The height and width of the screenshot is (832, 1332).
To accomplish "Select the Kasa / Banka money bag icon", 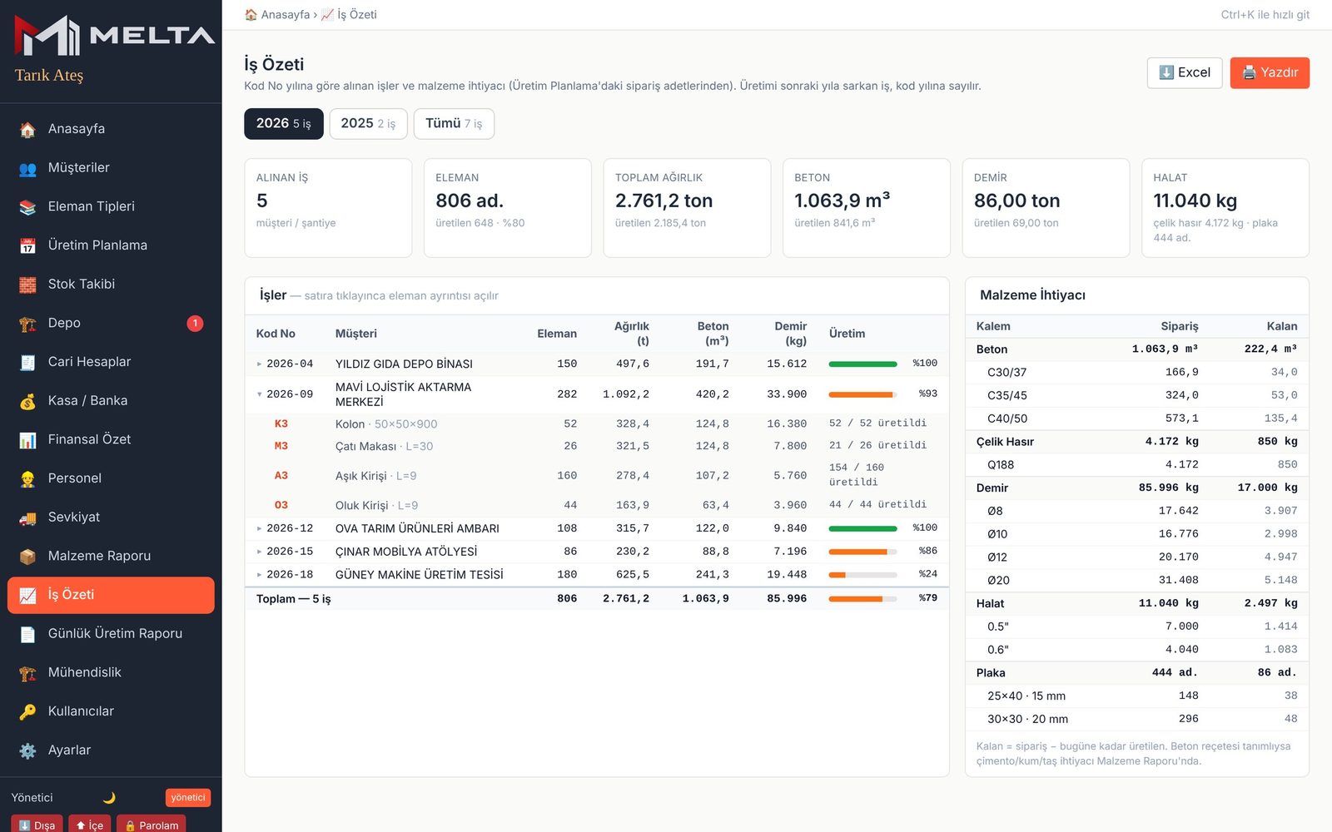I will click(27, 402).
